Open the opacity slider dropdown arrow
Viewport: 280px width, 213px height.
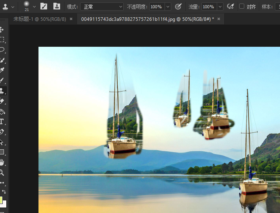[x=168, y=7]
